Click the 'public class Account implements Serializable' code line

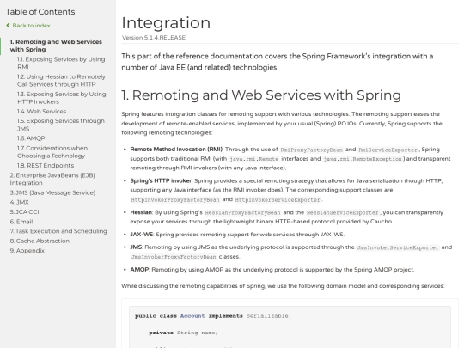click(213, 316)
